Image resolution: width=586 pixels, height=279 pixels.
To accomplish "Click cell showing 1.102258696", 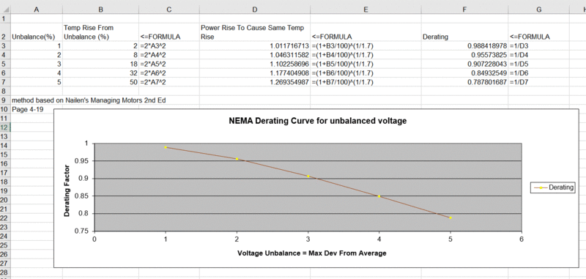I will pos(254,64).
